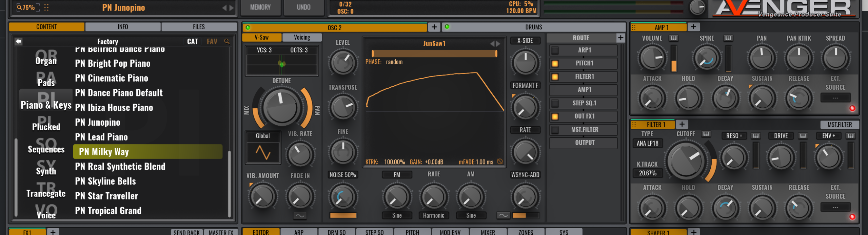Image resolution: width=868 pixels, height=235 pixels.
Task: Switch to INFO tab
Action: pyautogui.click(x=123, y=27)
